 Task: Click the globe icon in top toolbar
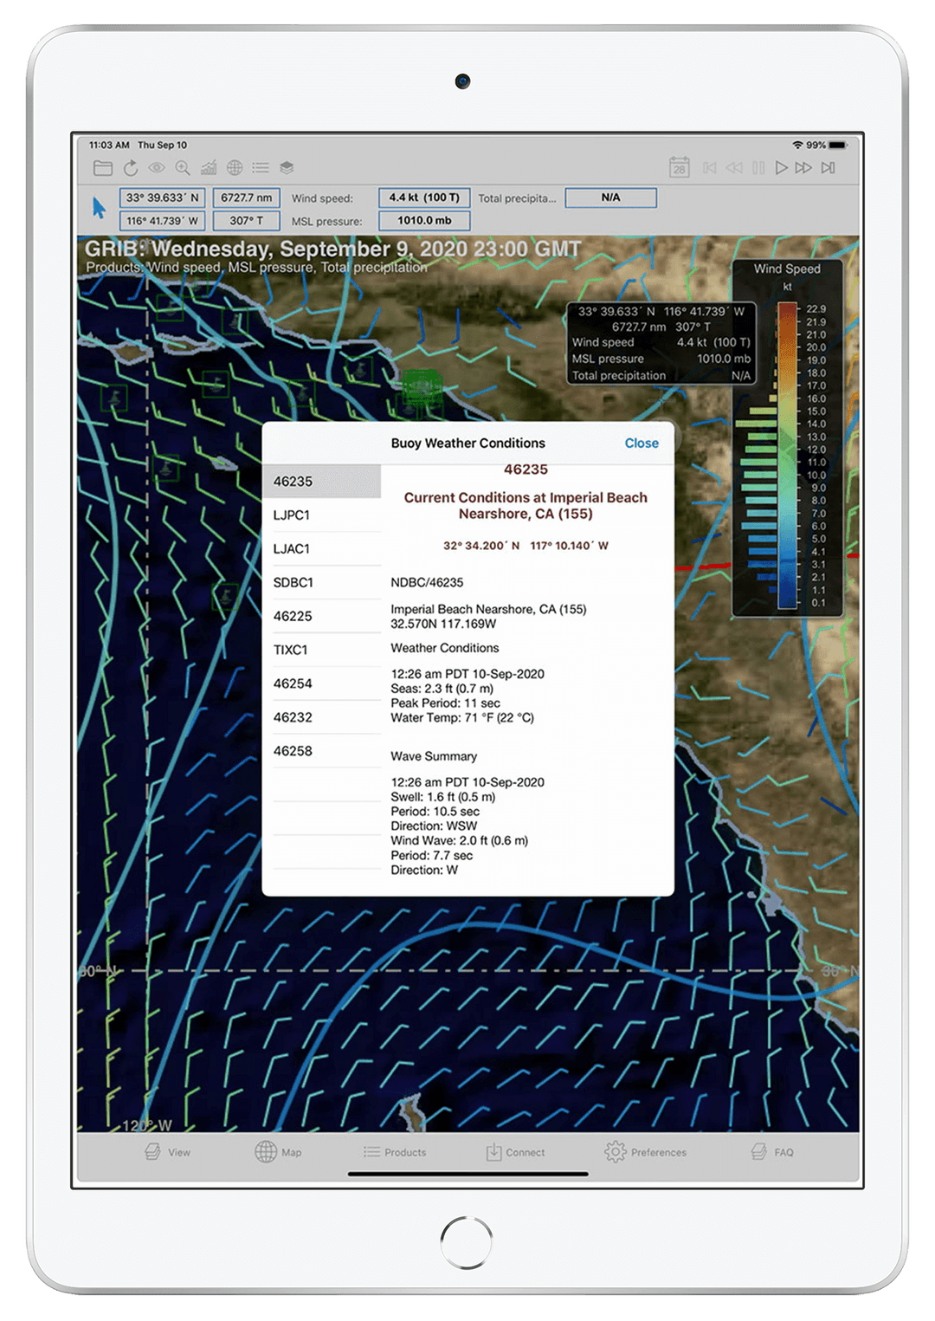click(x=235, y=168)
